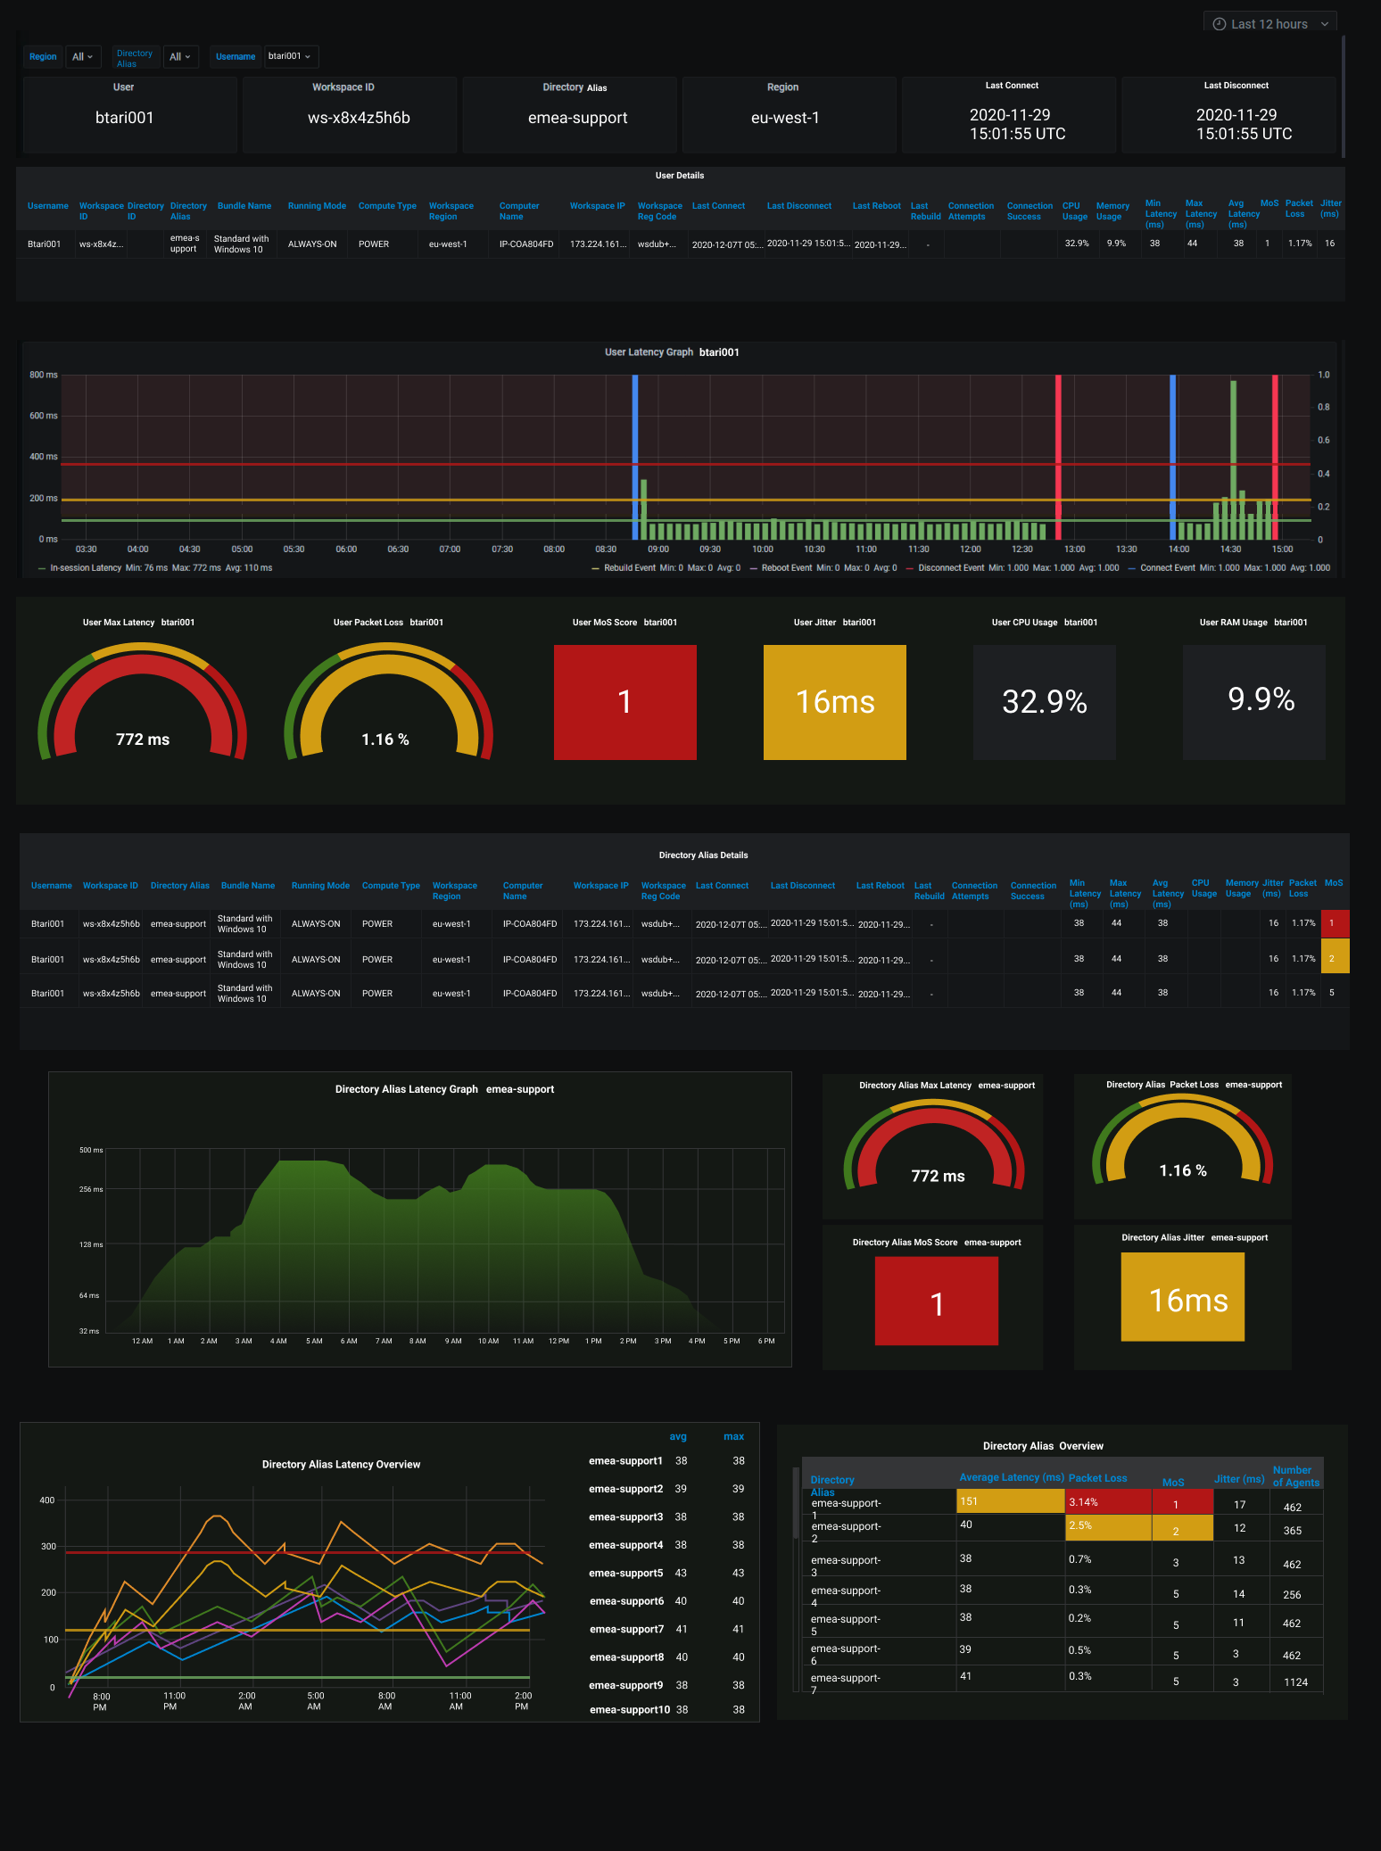Click the red MoS cell showing 1 in Directory Alias Details
1381x1851 pixels.
tap(1336, 923)
